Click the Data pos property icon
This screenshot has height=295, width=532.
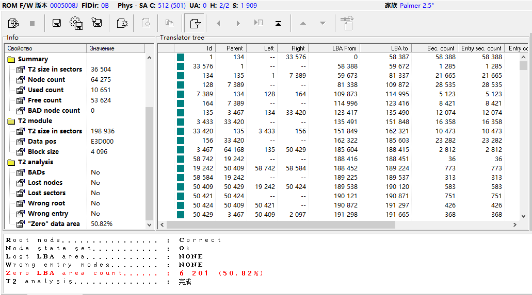pos(21,141)
